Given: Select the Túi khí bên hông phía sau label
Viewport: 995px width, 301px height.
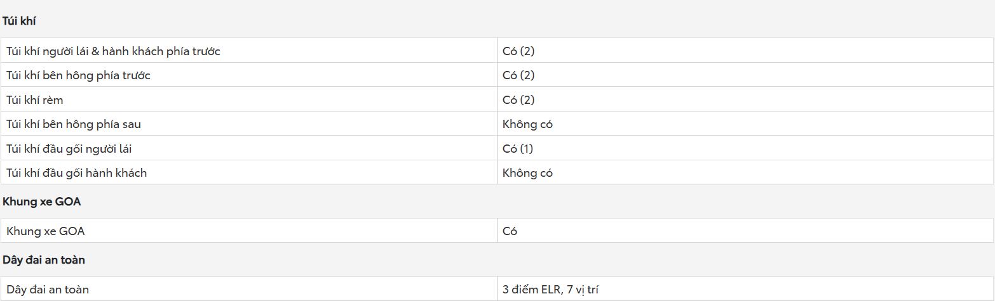Looking at the screenshot, I should point(74,124).
